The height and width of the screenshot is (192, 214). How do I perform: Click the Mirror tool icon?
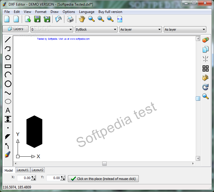click(x=205, y=59)
